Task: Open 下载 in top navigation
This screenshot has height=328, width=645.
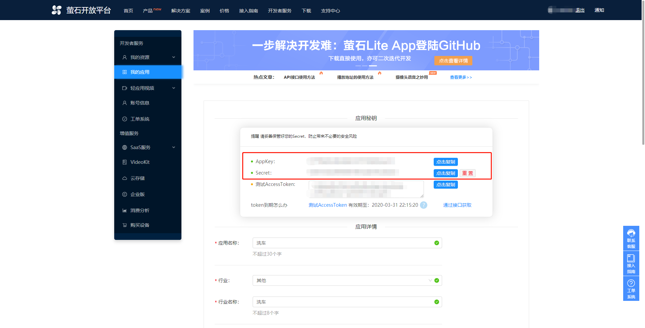Action: [x=306, y=11]
